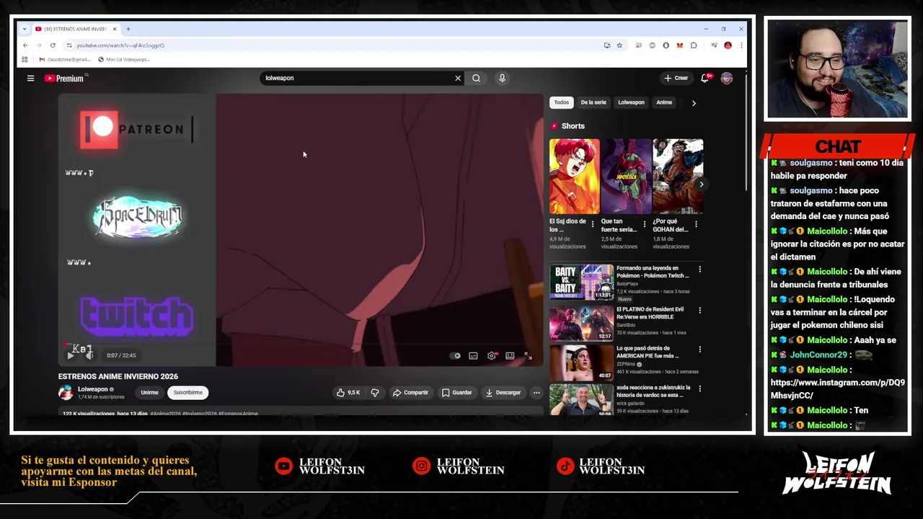Open options for El PLATINO de Resident Evil

click(699, 310)
